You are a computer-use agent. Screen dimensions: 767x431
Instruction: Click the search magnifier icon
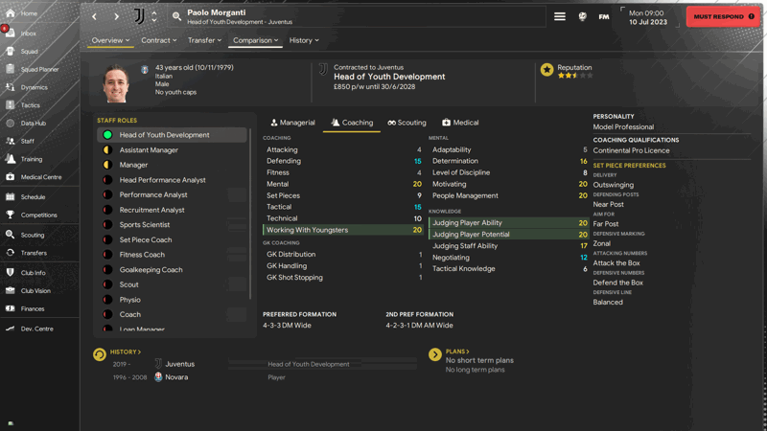point(176,16)
